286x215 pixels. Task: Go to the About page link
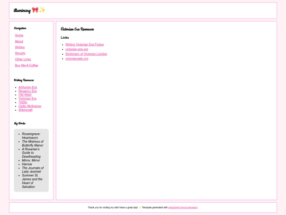click(x=19, y=41)
